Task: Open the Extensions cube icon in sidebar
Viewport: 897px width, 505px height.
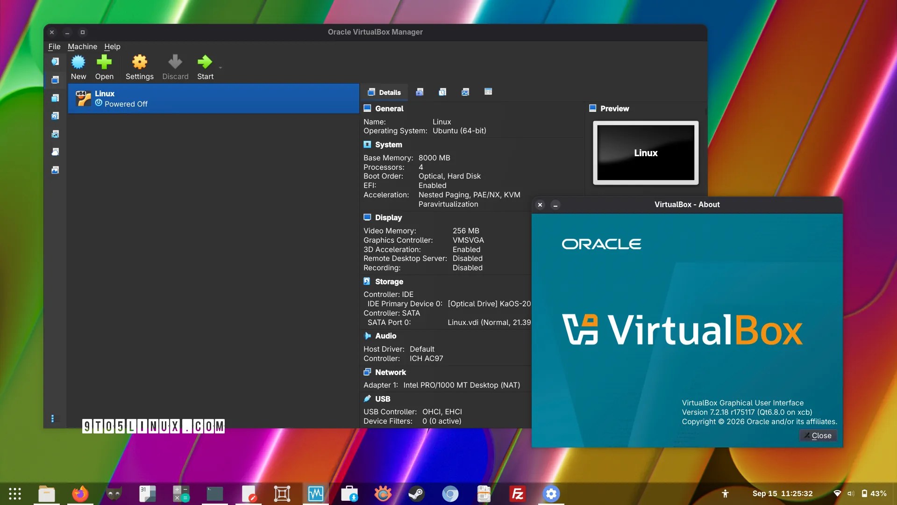Action: [x=55, y=98]
